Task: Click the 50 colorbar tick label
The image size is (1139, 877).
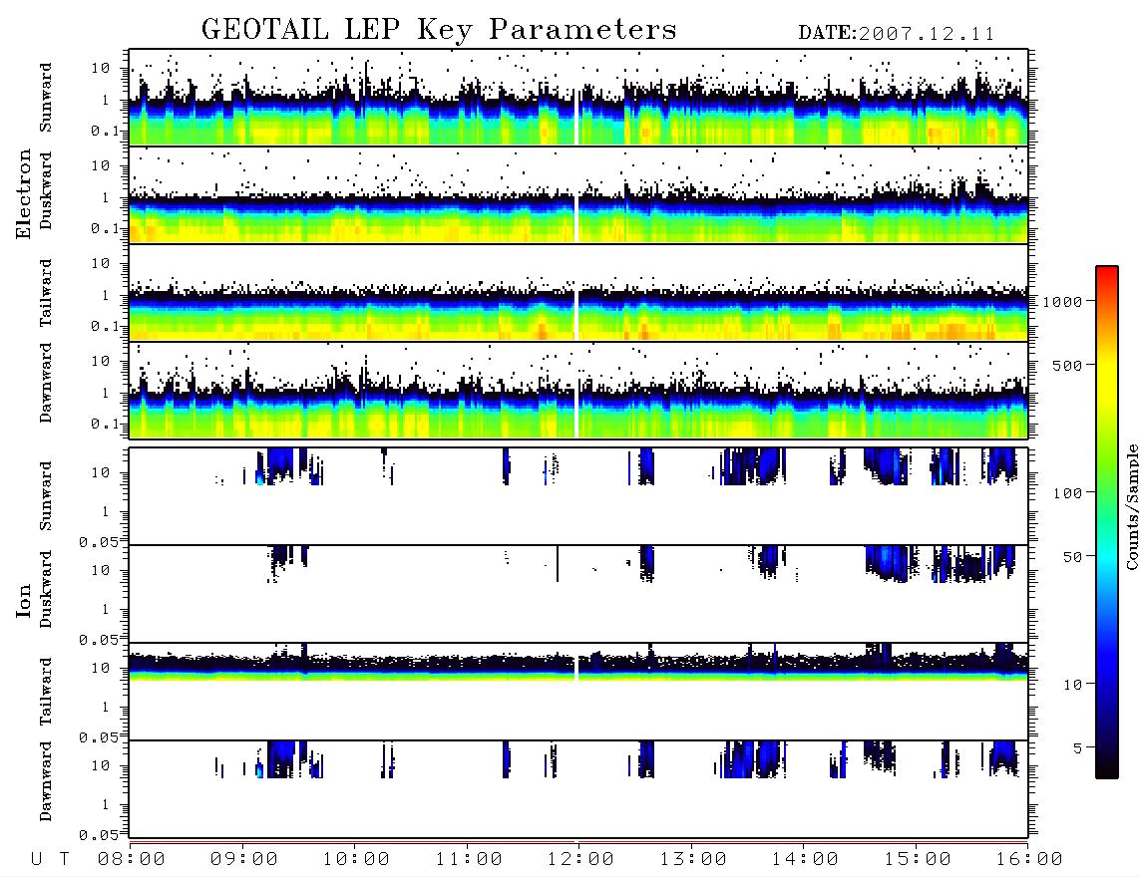Action: tap(1072, 557)
